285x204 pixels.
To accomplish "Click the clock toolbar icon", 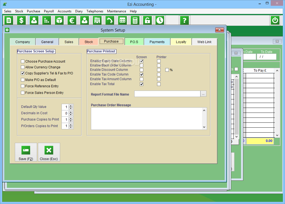I will point(160,20).
